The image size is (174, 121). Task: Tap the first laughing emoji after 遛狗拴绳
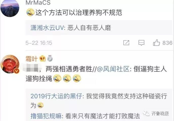point(57,78)
